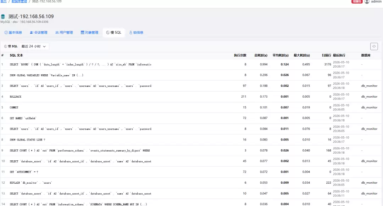This screenshot has width=383, height=206.
Task: Open the 数据库管理 breadcrumb link
Action: coord(19,1)
